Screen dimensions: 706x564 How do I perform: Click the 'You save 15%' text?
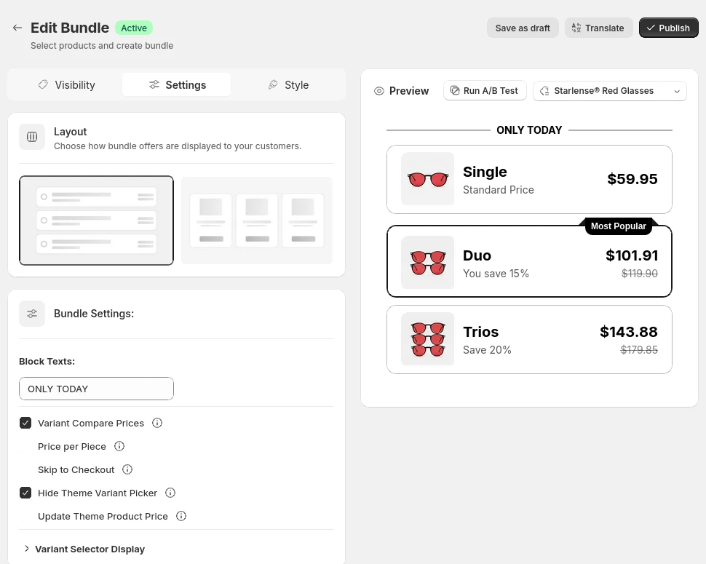click(496, 274)
